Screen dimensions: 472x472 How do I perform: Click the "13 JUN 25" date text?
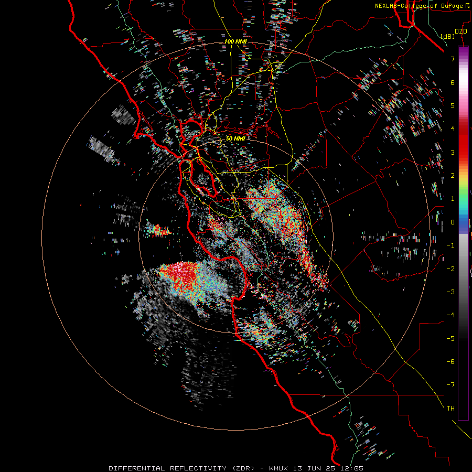pos(315,468)
